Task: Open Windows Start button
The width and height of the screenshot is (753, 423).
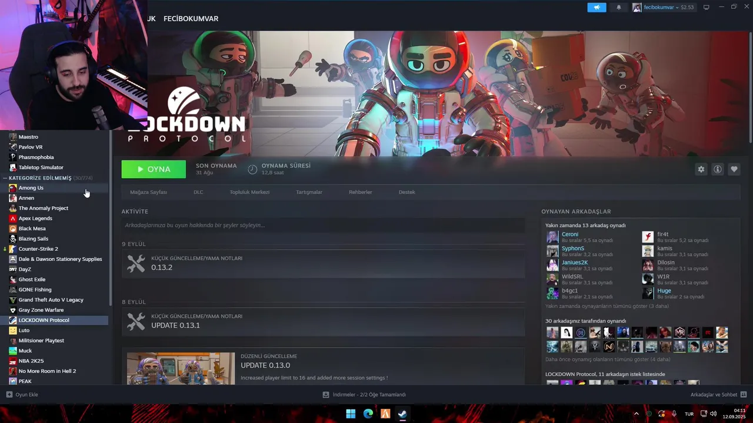Action: tap(351, 414)
